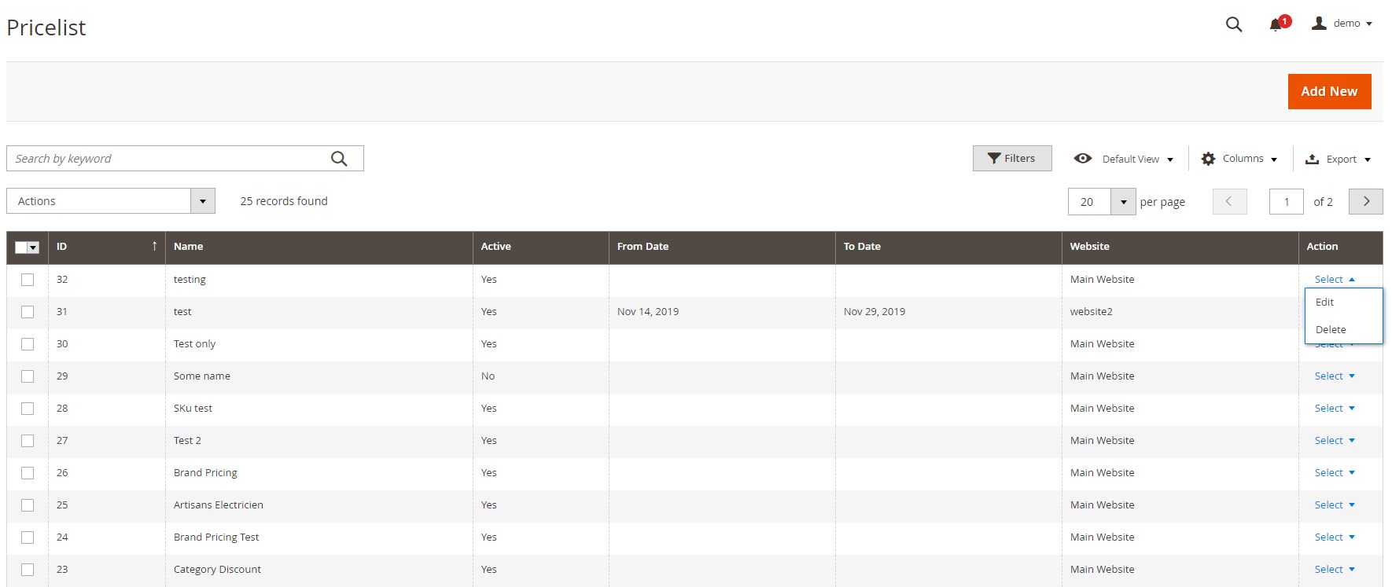Choose Edit from the open action menu

[x=1325, y=303]
